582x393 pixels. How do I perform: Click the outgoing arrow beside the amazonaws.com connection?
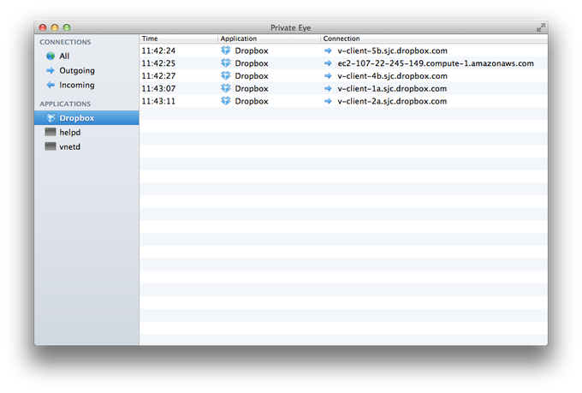(328, 63)
